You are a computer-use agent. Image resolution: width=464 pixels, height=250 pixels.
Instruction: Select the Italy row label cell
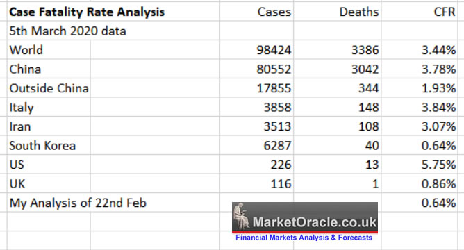49,107
